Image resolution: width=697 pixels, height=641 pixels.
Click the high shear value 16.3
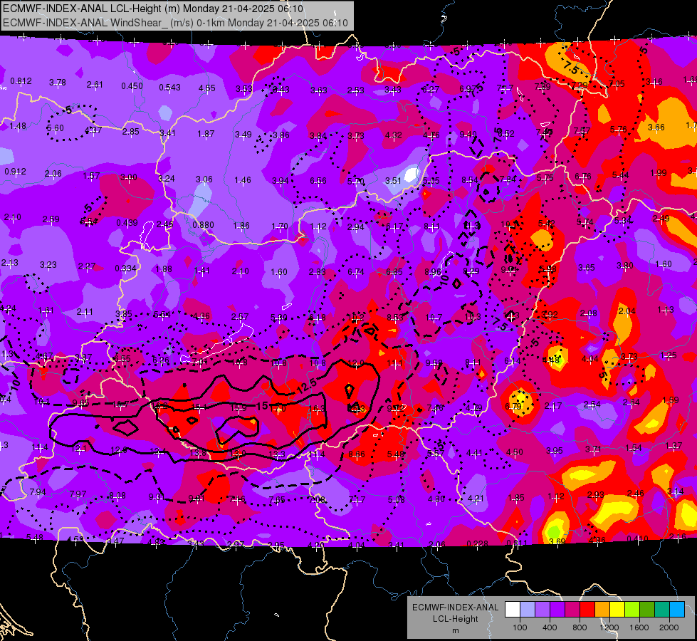[317, 409]
